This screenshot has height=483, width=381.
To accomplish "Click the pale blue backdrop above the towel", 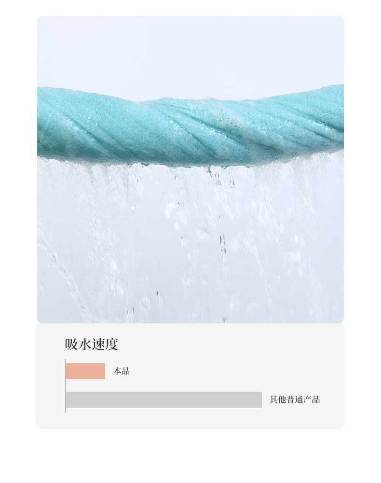I will point(190,53).
